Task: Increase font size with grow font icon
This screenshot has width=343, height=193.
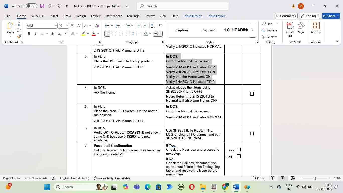Action: point(72,26)
